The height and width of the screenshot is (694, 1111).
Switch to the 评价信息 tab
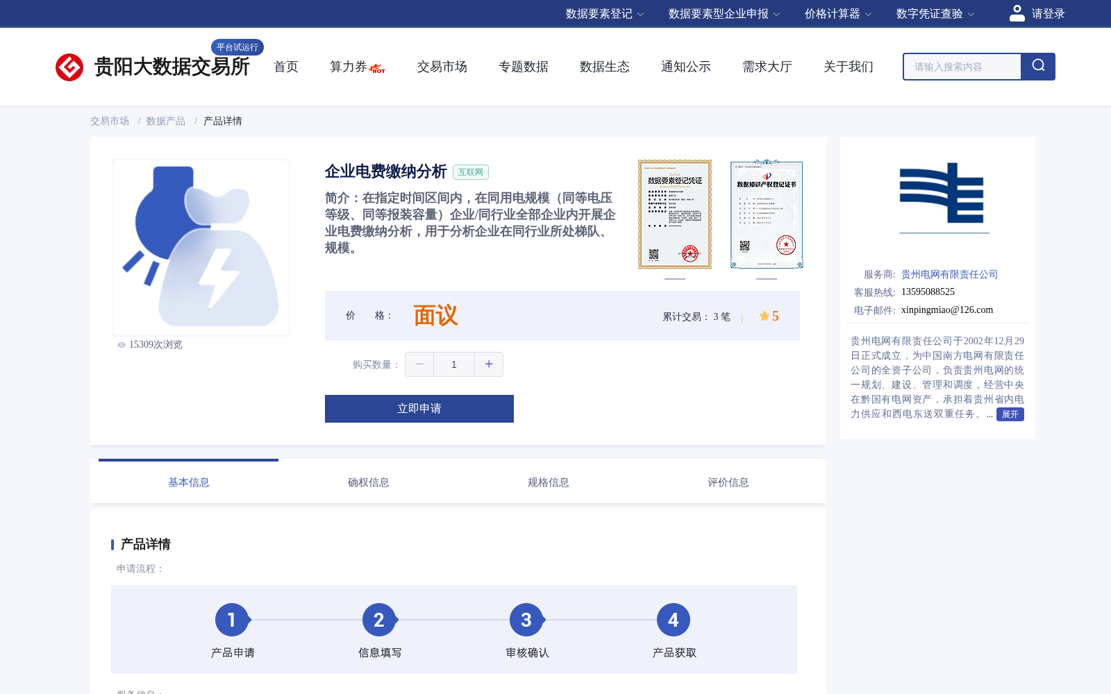point(728,482)
